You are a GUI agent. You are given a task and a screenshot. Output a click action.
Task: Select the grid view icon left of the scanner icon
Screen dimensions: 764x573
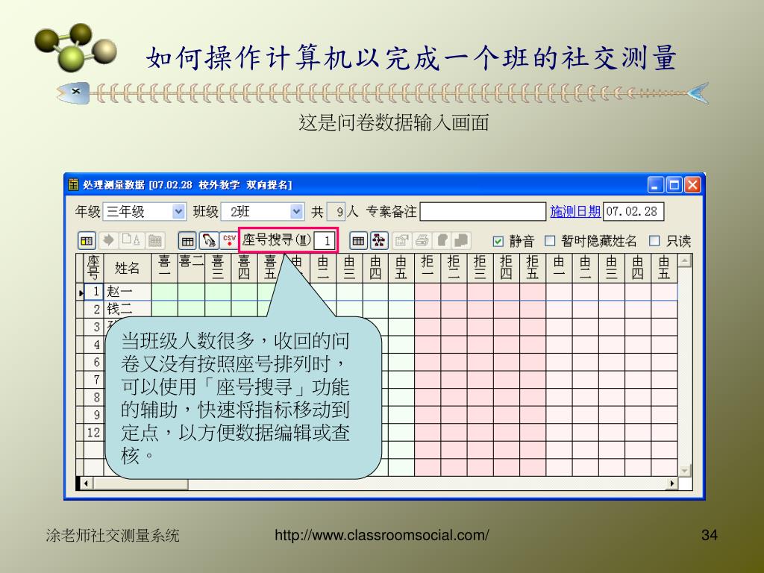click(x=187, y=241)
